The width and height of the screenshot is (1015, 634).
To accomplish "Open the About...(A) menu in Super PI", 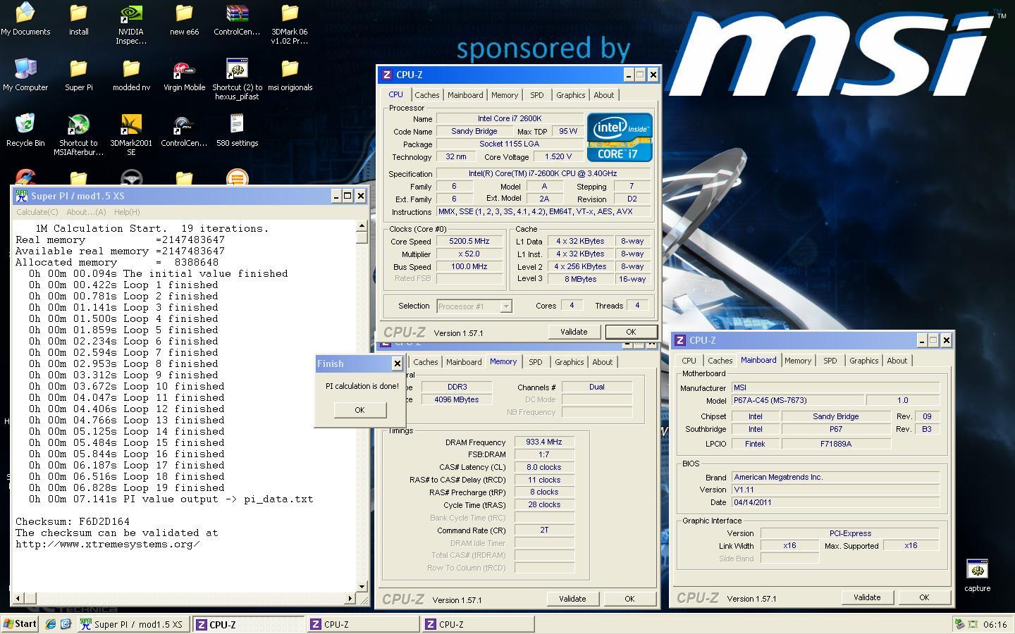I will [86, 212].
